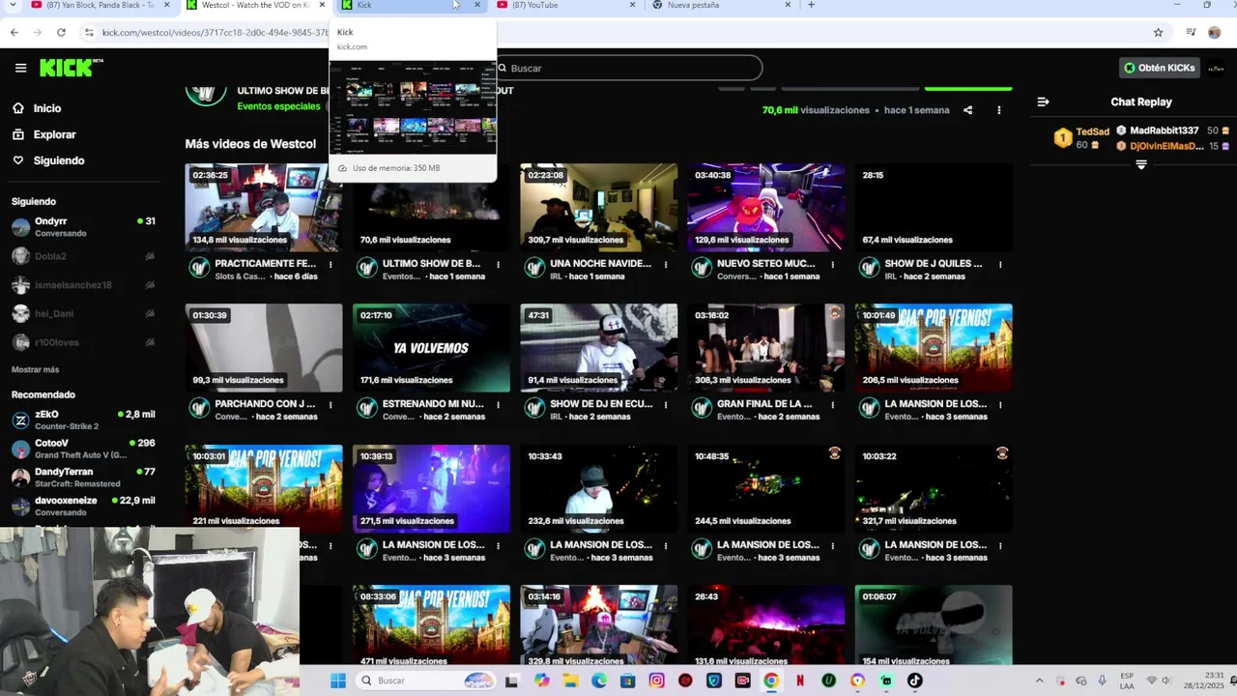The height and width of the screenshot is (696, 1237).
Task: Open Siguiendo in the sidebar
Action: tap(48, 160)
